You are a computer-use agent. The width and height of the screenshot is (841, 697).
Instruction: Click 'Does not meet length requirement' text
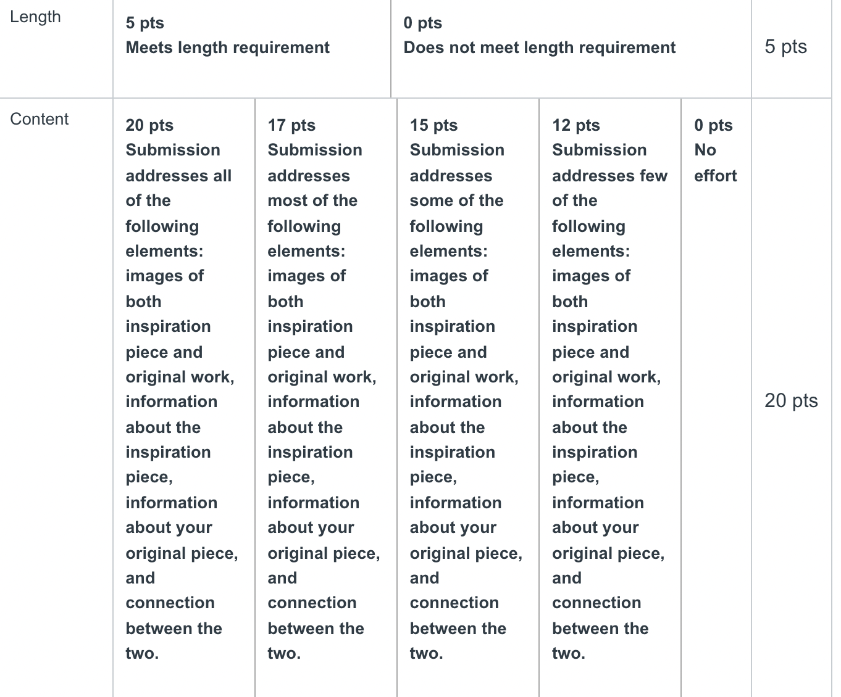[x=540, y=47]
